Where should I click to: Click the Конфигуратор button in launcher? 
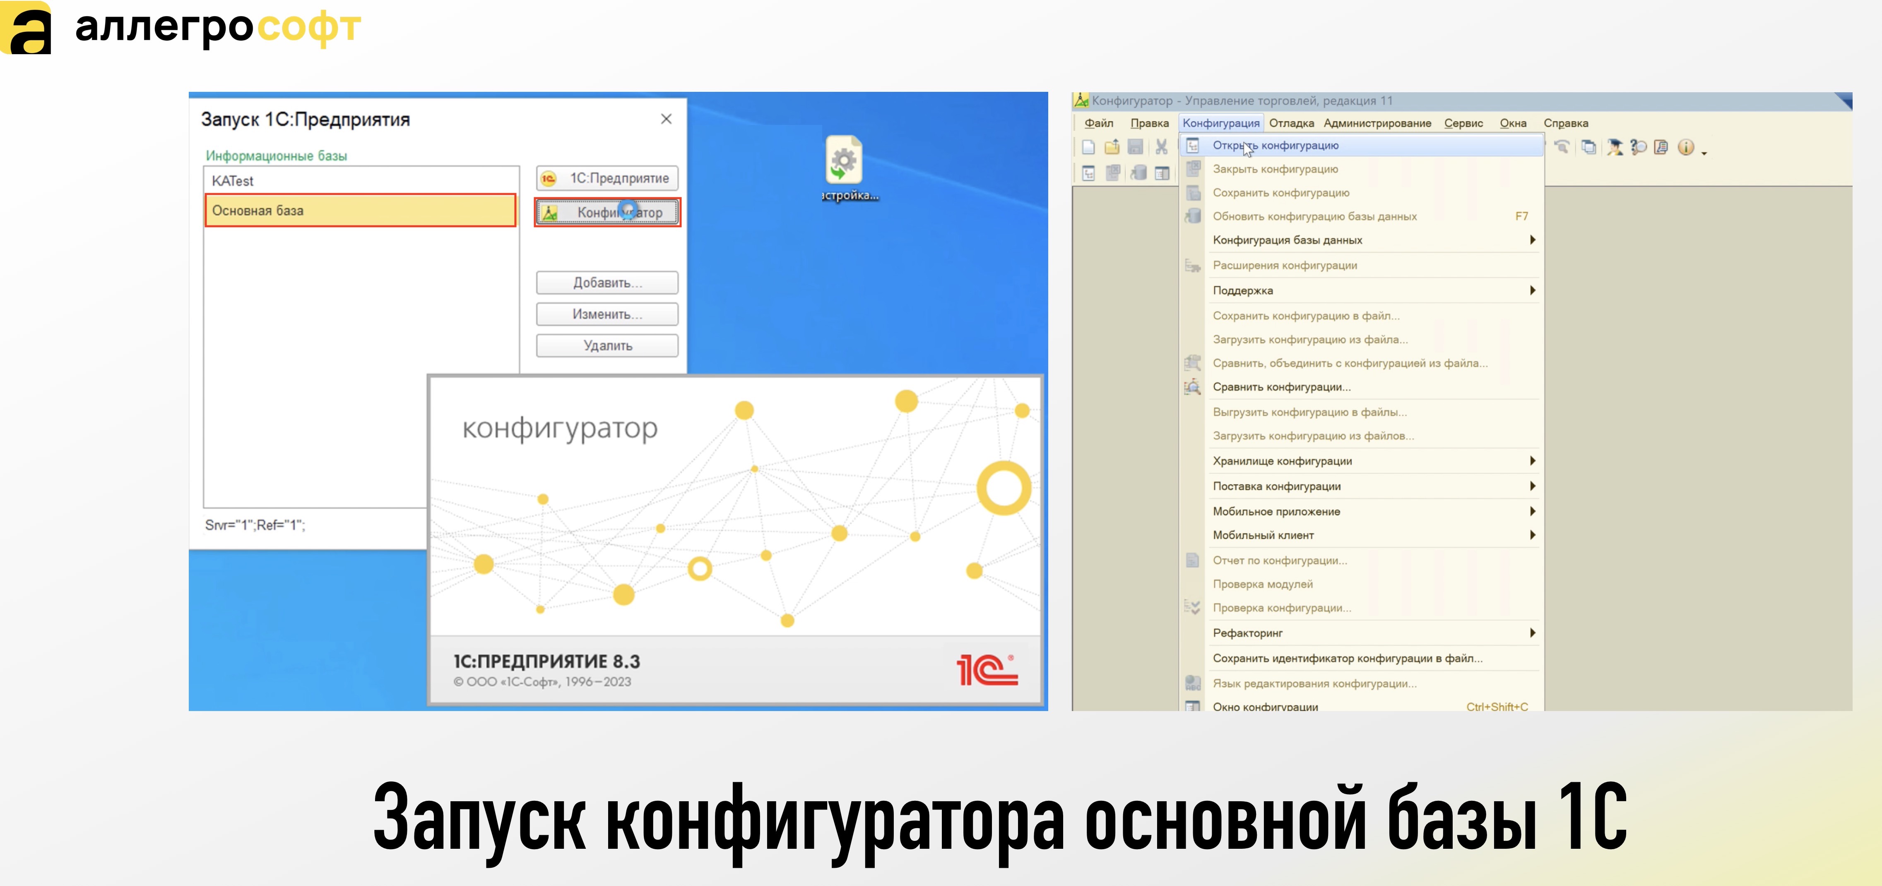(x=607, y=212)
